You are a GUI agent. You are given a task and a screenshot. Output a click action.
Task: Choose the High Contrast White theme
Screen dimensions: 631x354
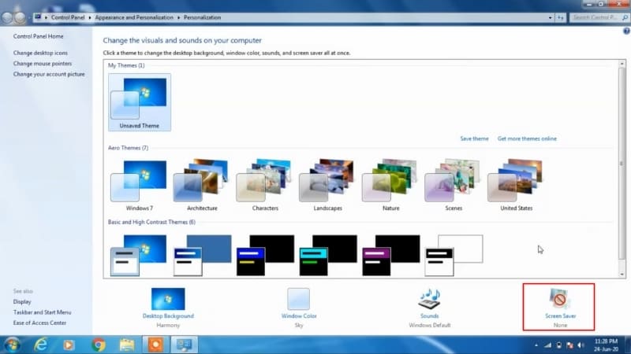coord(454,255)
